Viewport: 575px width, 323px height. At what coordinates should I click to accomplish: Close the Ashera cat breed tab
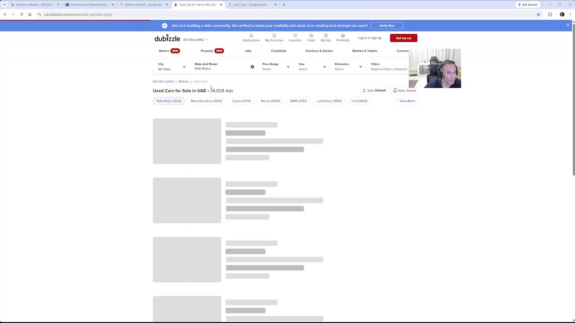[167, 4]
